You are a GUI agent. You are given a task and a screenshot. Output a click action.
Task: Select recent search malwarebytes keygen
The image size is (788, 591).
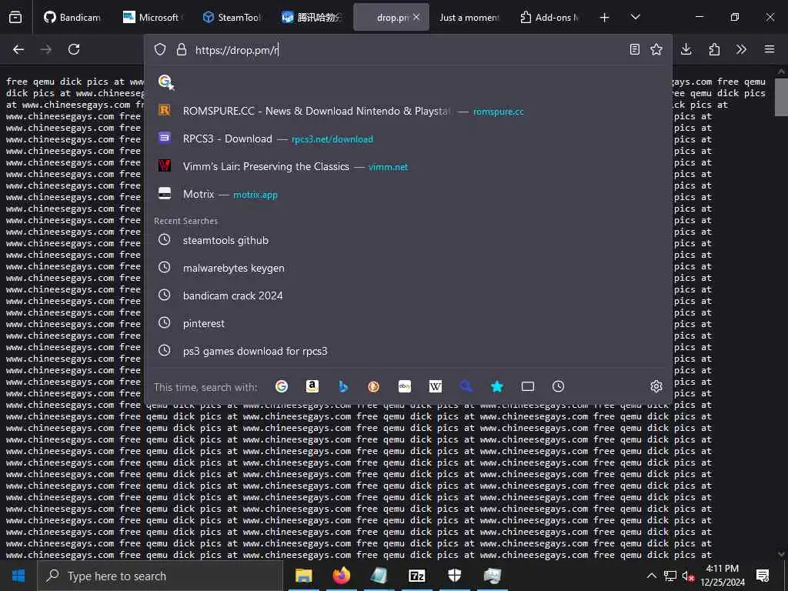pos(408,268)
